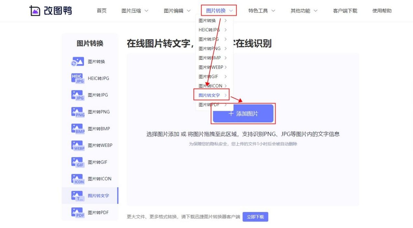
Task: Go to 首页 in the navigation bar
Action: click(102, 10)
